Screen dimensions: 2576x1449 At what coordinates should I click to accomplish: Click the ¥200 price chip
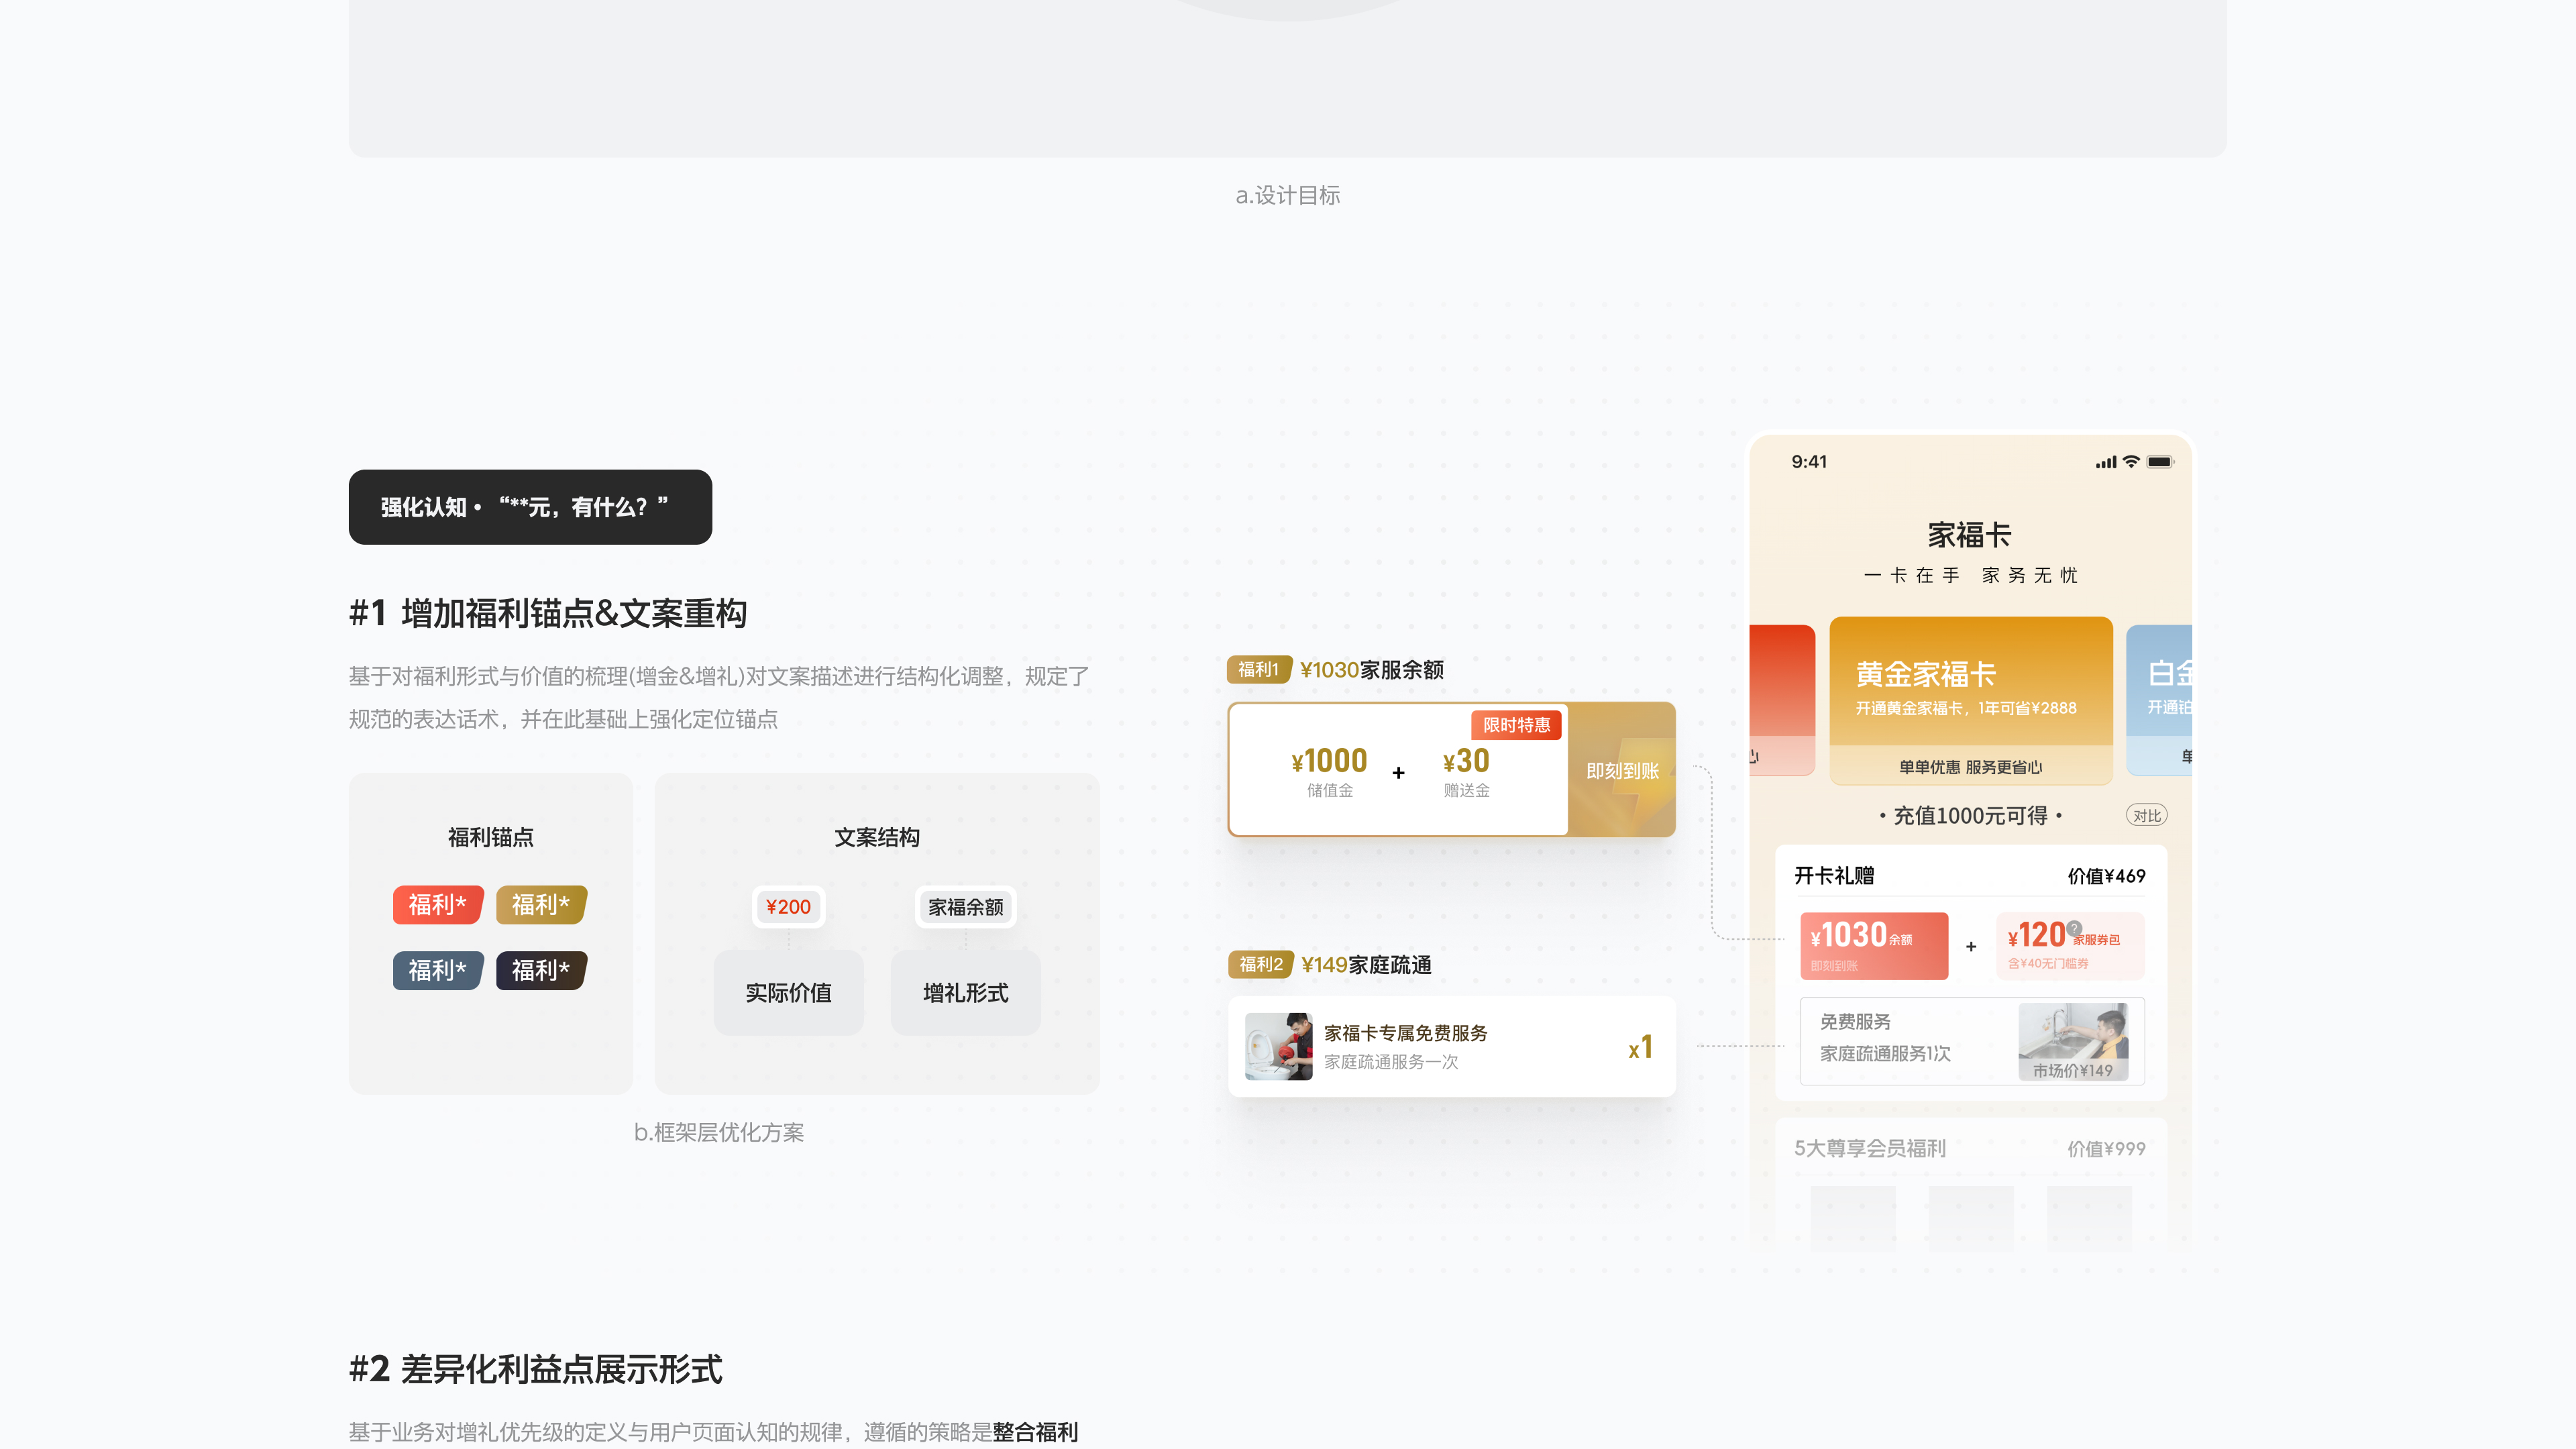[x=788, y=906]
